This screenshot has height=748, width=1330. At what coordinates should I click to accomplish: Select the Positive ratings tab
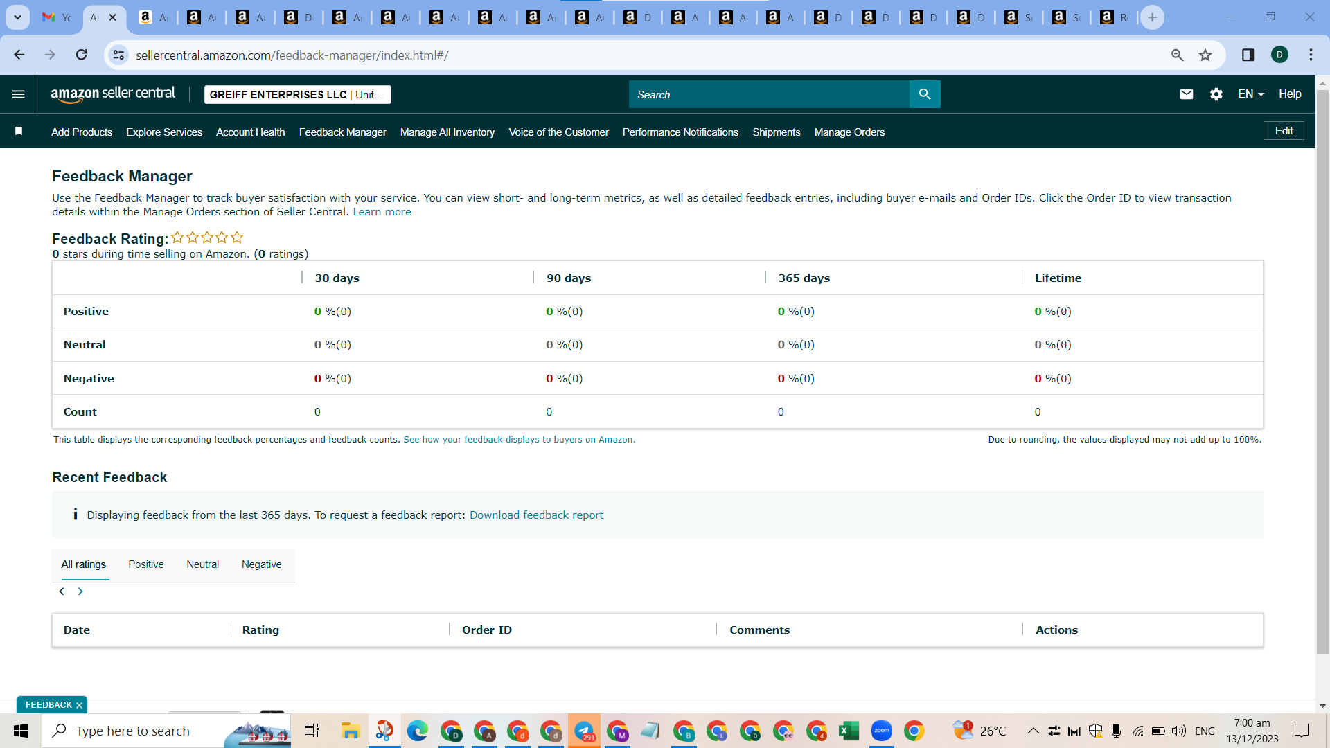pyautogui.click(x=146, y=564)
